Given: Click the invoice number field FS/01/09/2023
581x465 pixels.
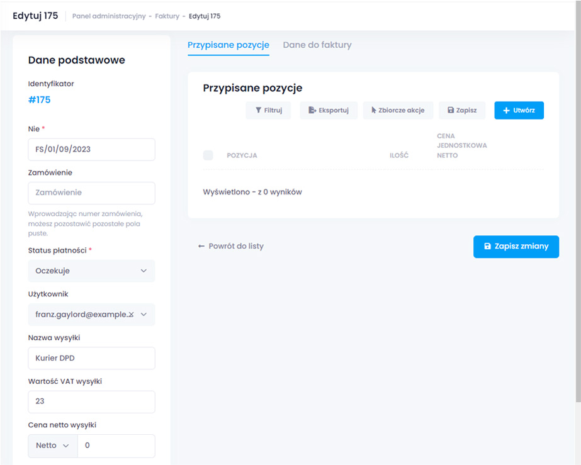Looking at the screenshot, I should pyautogui.click(x=91, y=150).
